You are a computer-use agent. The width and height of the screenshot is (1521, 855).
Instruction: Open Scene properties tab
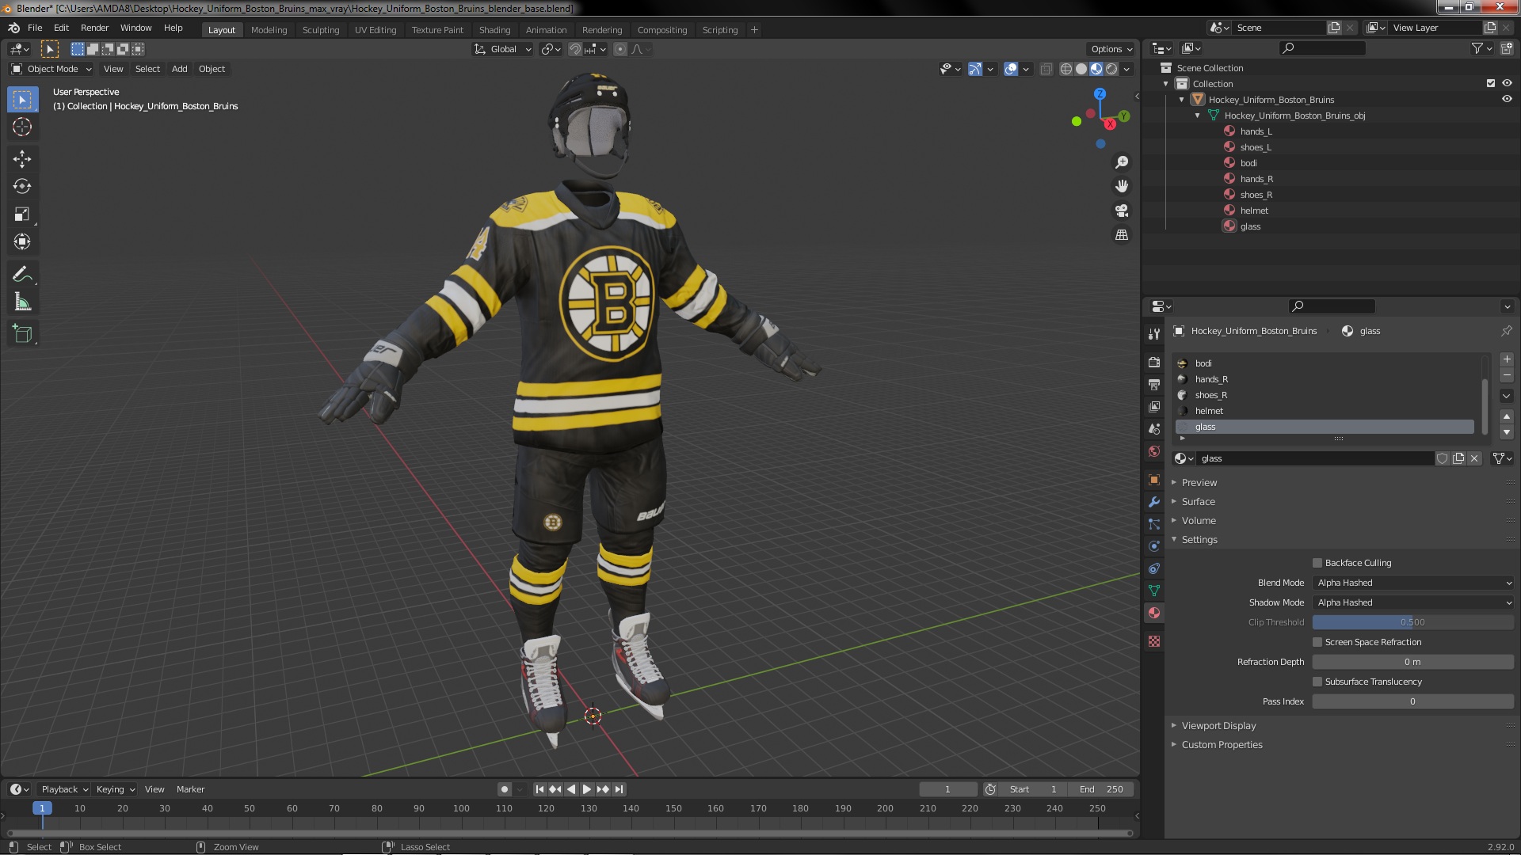(x=1154, y=429)
